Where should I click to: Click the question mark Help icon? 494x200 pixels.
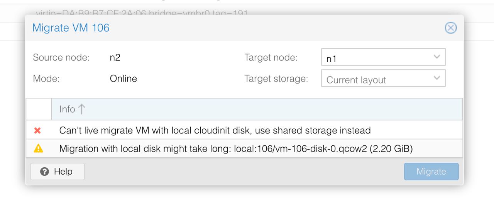click(45, 171)
